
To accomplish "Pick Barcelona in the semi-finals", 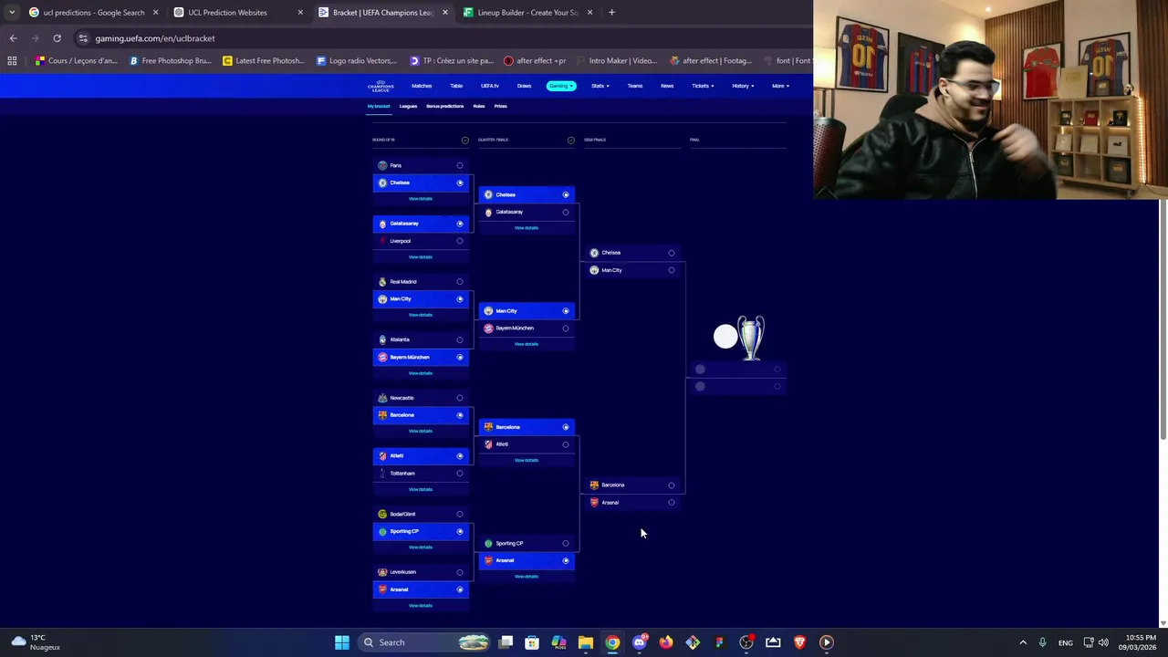I will [x=632, y=485].
